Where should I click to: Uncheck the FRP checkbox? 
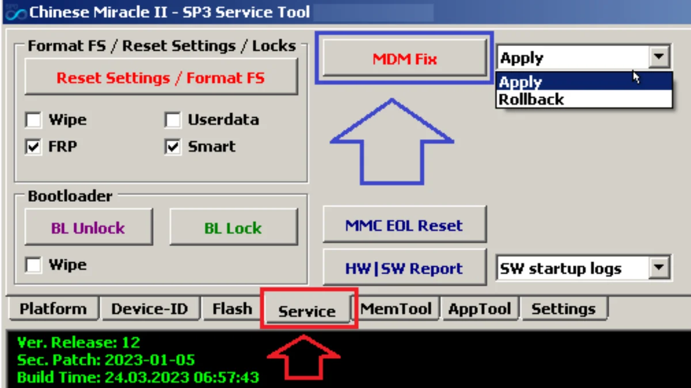(33, 147)
